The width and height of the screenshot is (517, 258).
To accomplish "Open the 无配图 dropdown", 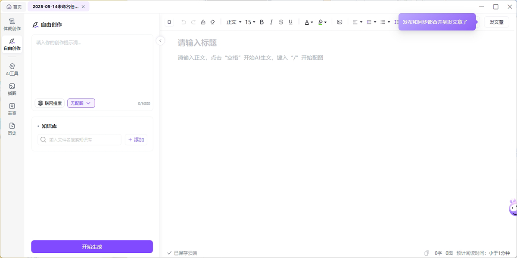I will tap(81, 103).
